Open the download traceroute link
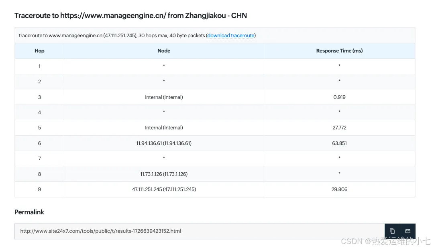 point(231,36)
